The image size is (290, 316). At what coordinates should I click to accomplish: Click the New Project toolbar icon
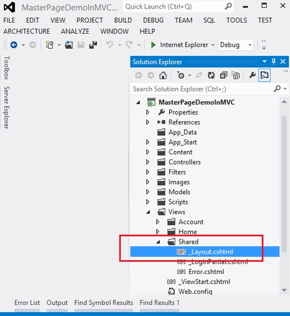point(49,45)
